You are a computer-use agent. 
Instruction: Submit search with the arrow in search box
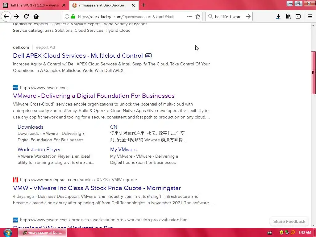coord(248,17)
